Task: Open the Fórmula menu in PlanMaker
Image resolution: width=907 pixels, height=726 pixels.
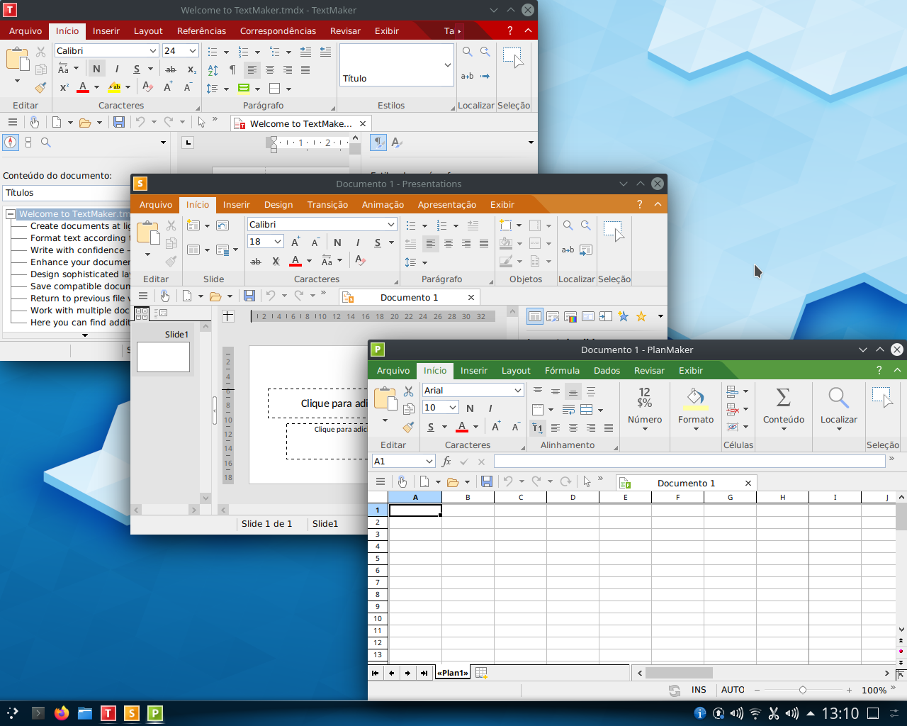Action: point(562,370)
